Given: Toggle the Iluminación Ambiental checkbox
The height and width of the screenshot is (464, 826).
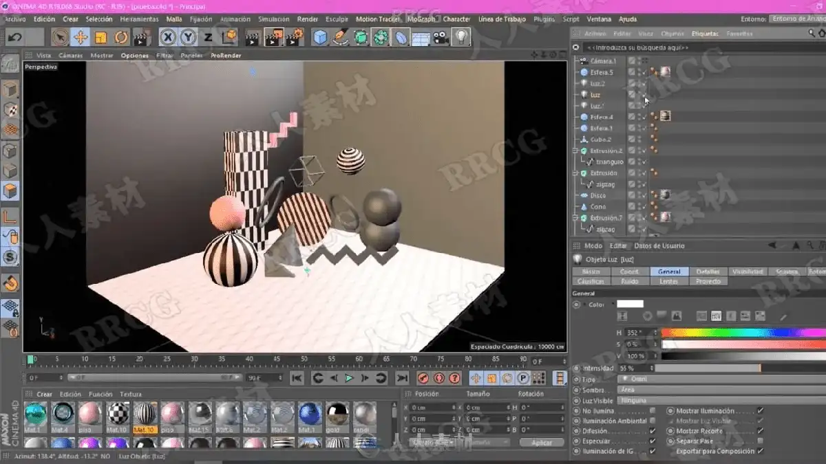Looking at the screenshot, I should pyautogui.click(x=653, y=421).
